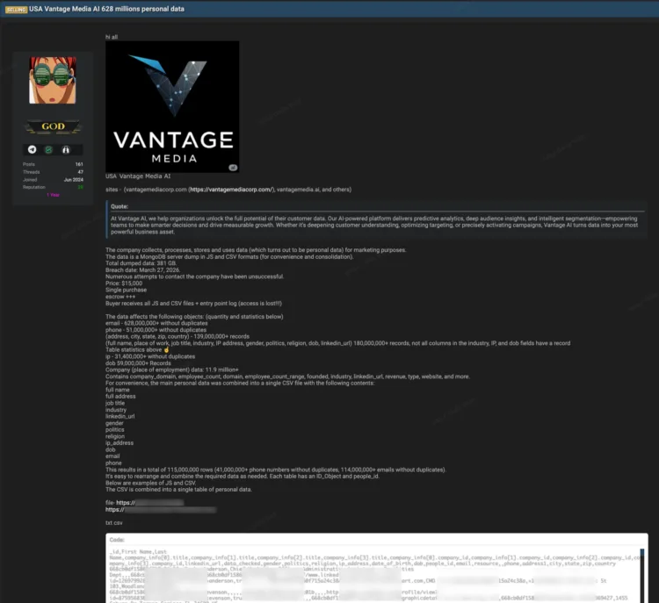
Task: Click the "job title" list entry
Action: click(115, 403)
